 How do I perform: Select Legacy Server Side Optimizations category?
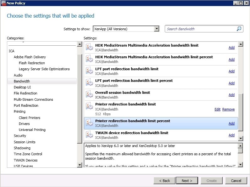click(x=44, y=69)
